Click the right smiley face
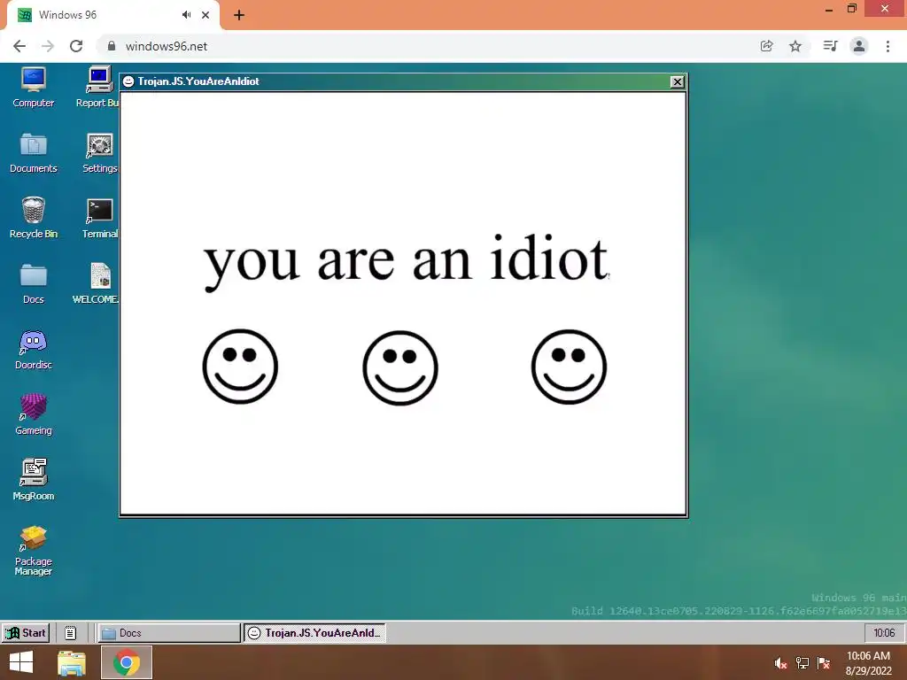 (x=569, y=367)
